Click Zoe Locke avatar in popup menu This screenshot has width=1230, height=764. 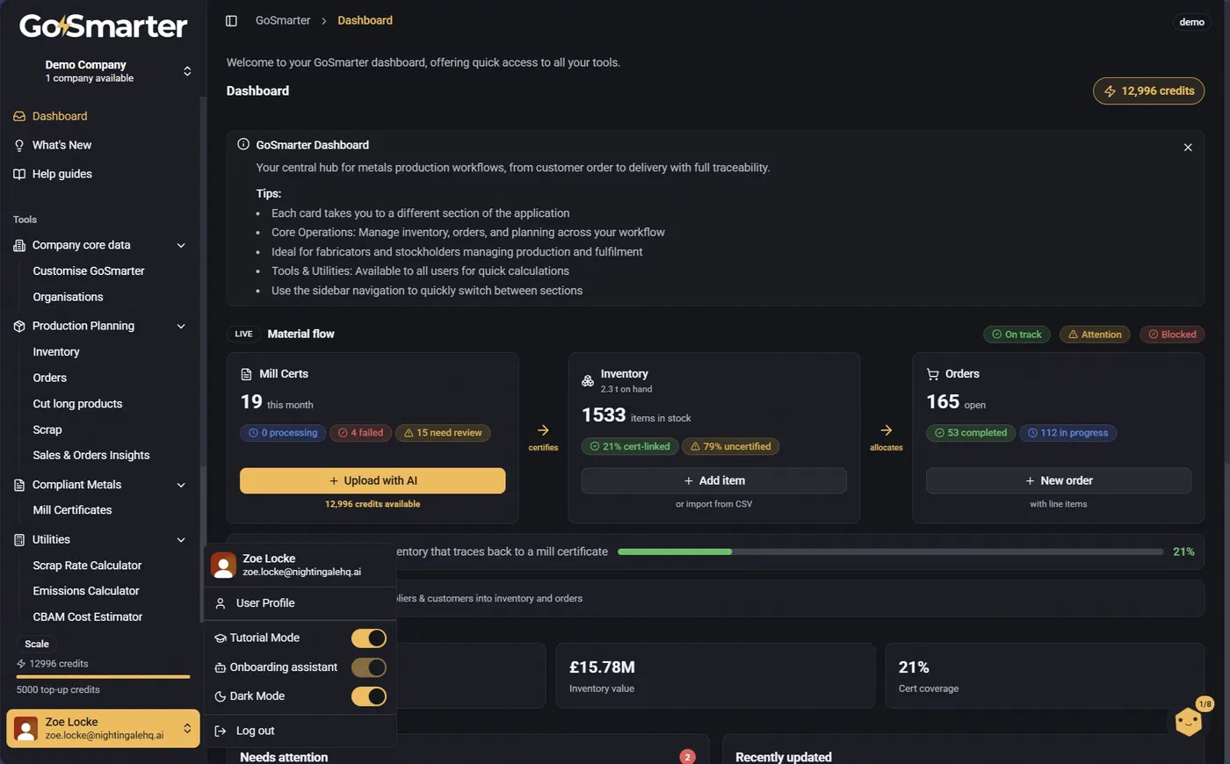[223, 565]
